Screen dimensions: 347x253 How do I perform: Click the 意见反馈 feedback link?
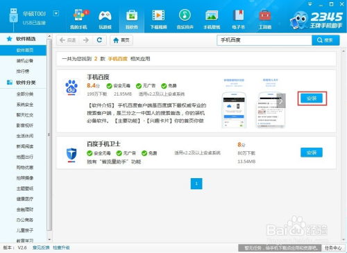coord(41,247)
